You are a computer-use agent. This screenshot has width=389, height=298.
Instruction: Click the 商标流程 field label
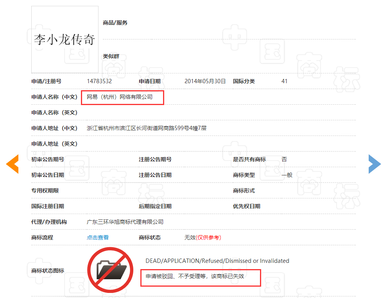click(42, 237)
